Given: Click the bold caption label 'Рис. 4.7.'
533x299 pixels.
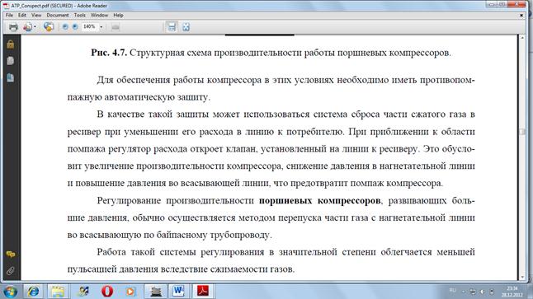Looking at the screenshot, I should [x=109, y=53].
